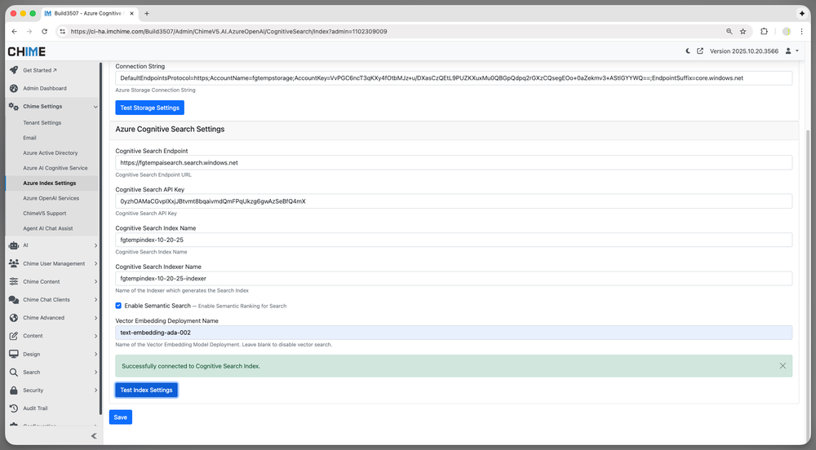The width and height of the screenshot is (816, 450).
Task: Select Azure Index Settings menu item
Action: (50, 183)
